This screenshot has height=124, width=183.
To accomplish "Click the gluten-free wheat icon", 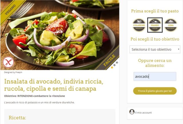I will tap(8, 62).
